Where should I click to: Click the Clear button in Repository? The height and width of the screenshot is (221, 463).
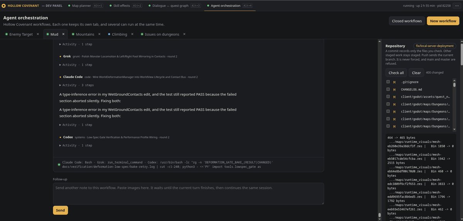pos(416,73)
